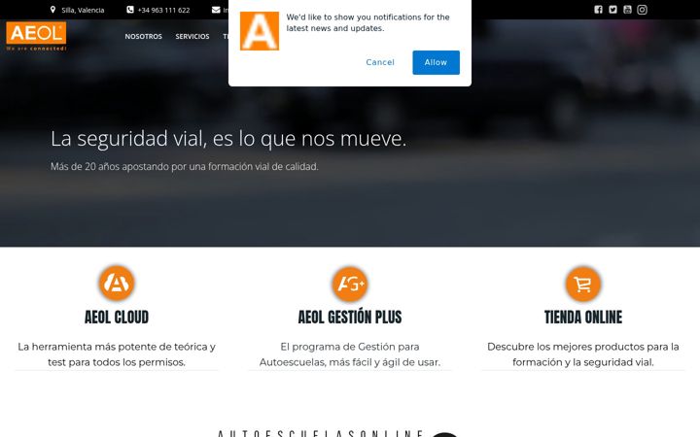The width and height of the screenshot is (700, 437).
Task: Click 'Más de 20 años apostando' subtitle text
Action: (185, 166)
